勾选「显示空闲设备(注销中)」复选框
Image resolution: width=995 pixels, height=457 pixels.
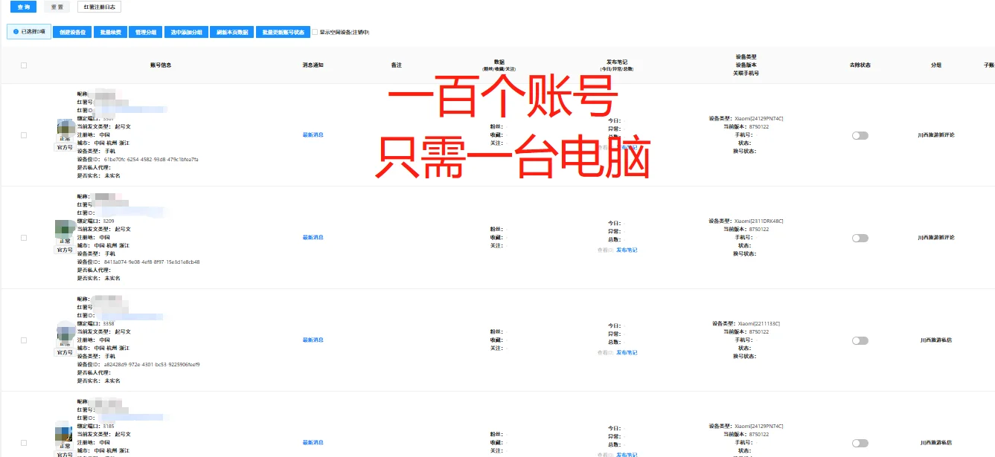click(x=316, y=32)
